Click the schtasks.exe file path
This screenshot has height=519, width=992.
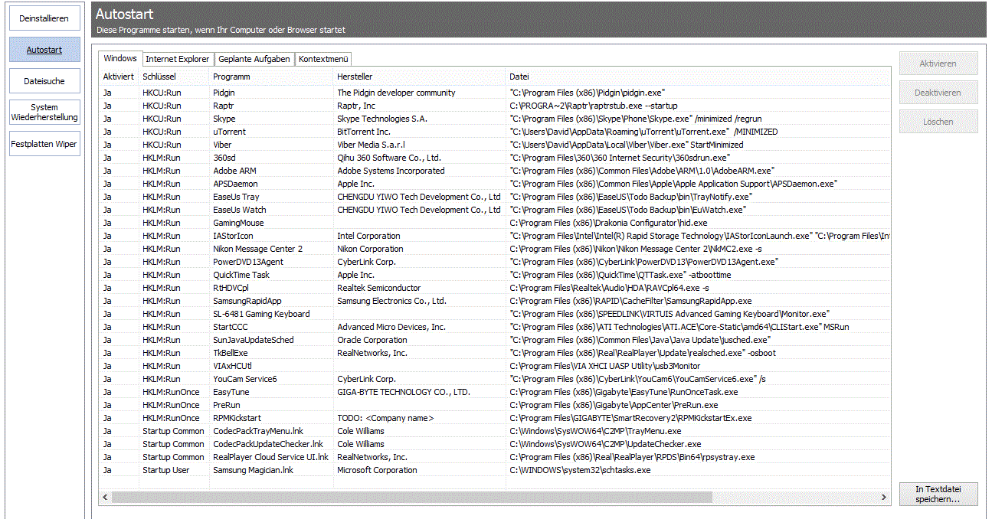click(x=580, y=470)
